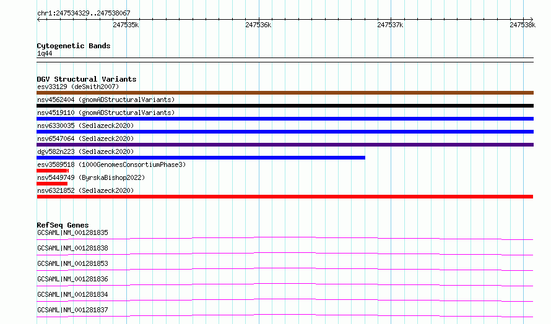The height and width of the screenshot is (324, 551).
Task: Open nsv5449749 (ByrskaBishop2022) label
Action: 91,177
